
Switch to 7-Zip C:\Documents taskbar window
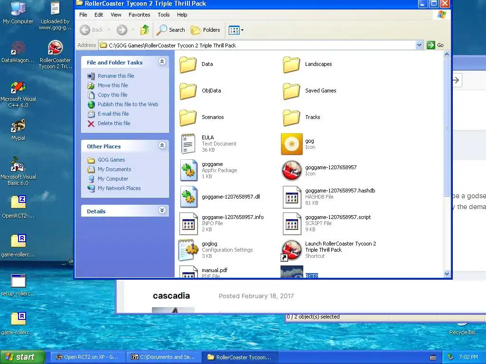[x=164, y=357]
